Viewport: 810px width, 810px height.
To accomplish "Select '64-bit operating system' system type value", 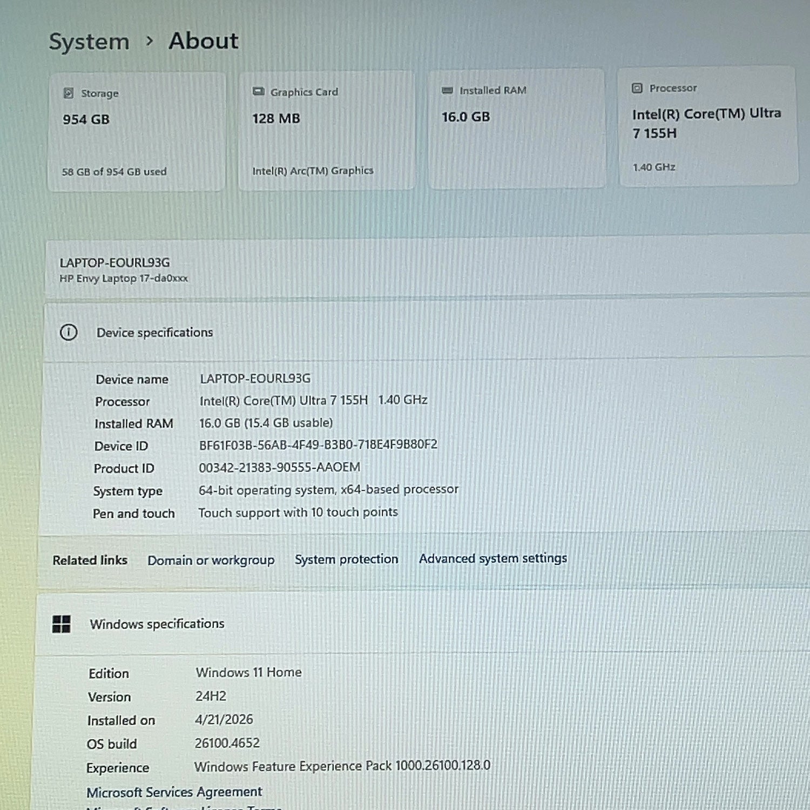I will [328, 490].
